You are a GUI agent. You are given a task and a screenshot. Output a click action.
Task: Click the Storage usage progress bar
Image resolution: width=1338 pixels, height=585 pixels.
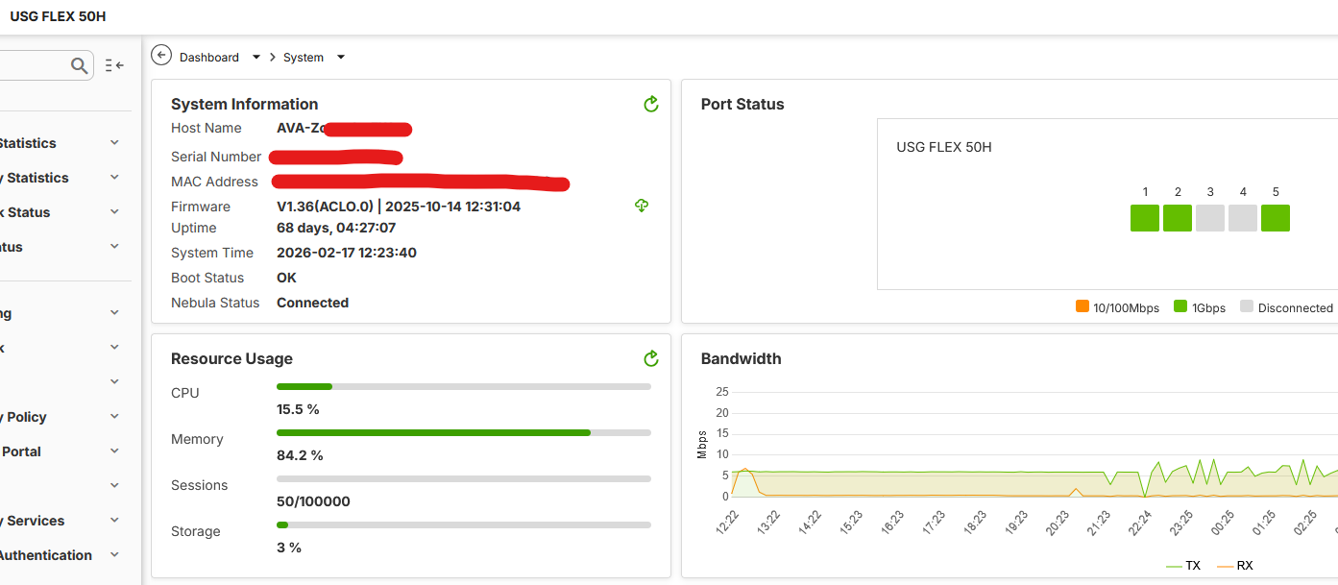coord(464,524)
